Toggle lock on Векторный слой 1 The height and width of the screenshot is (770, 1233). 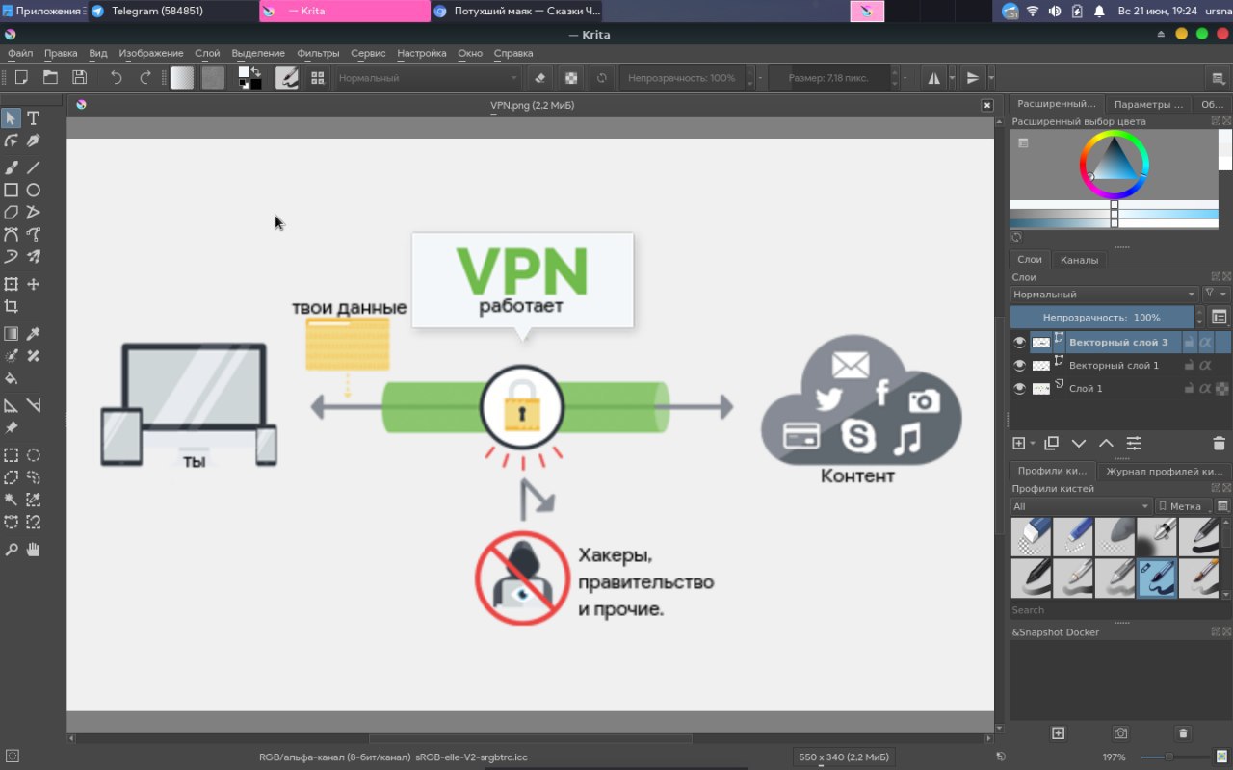[1189, 365]
